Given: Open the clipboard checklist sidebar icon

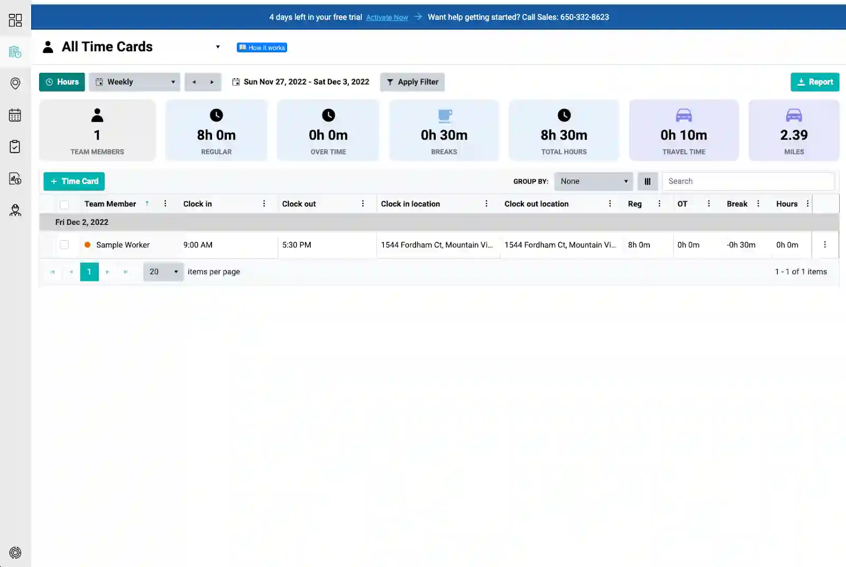Looking at the screenshot, I should click(x=15, y=147).
